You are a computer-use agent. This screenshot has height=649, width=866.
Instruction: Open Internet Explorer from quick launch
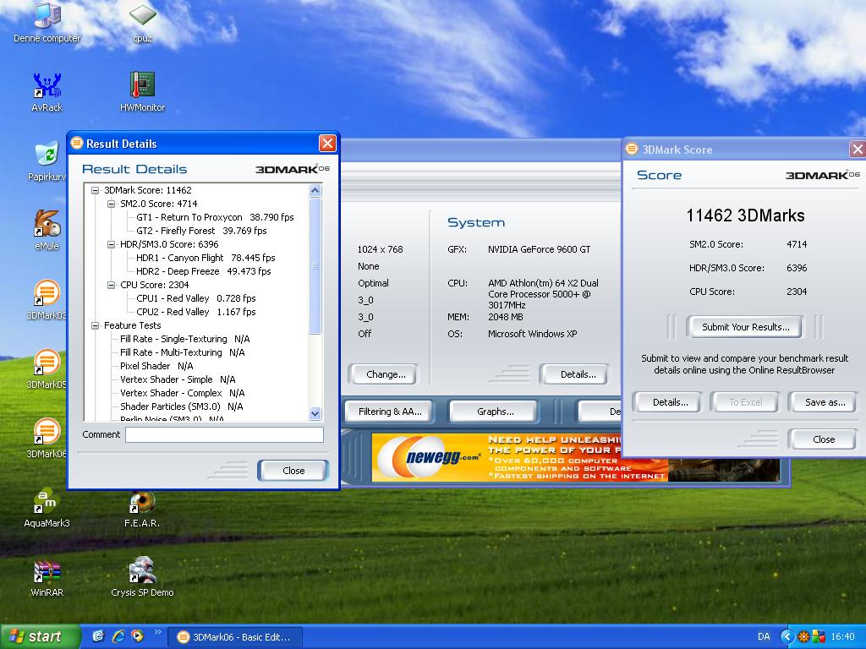click(118, 636)
